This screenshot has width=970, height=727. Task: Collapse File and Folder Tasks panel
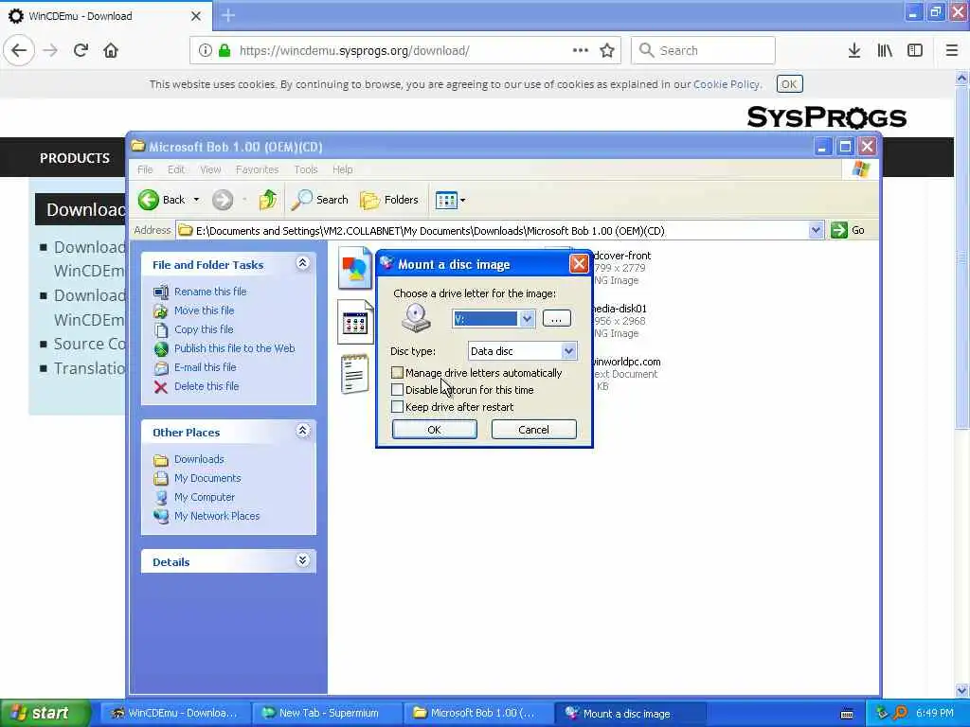[302, 263]
